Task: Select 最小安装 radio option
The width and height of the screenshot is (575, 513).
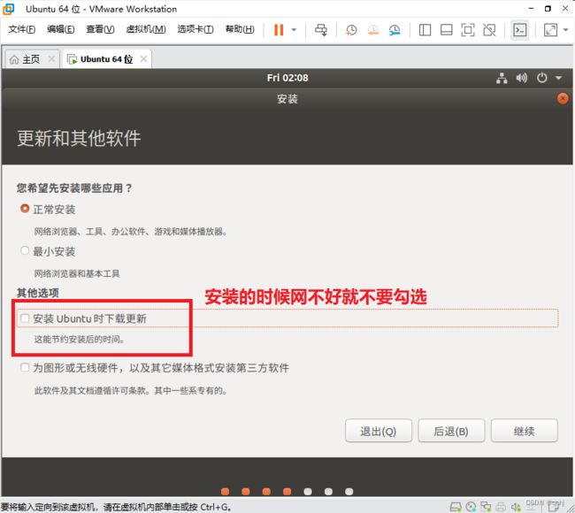Action: point(25,250)
